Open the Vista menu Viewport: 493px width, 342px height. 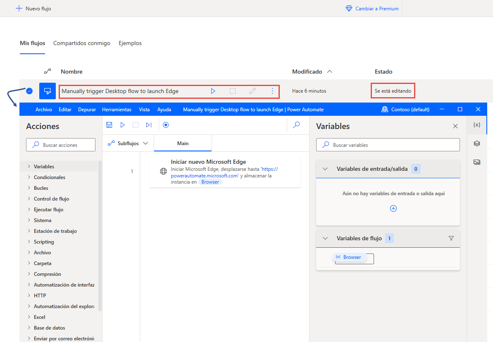click(x=144, y=110)
